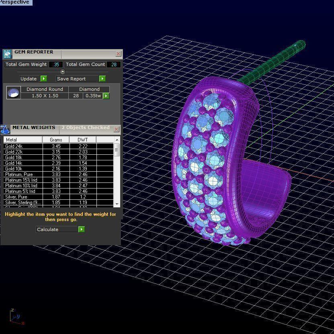Click the diamond gem thumbnail icon
Viewport: 334px width, 334px height.
tap(14, 93)
